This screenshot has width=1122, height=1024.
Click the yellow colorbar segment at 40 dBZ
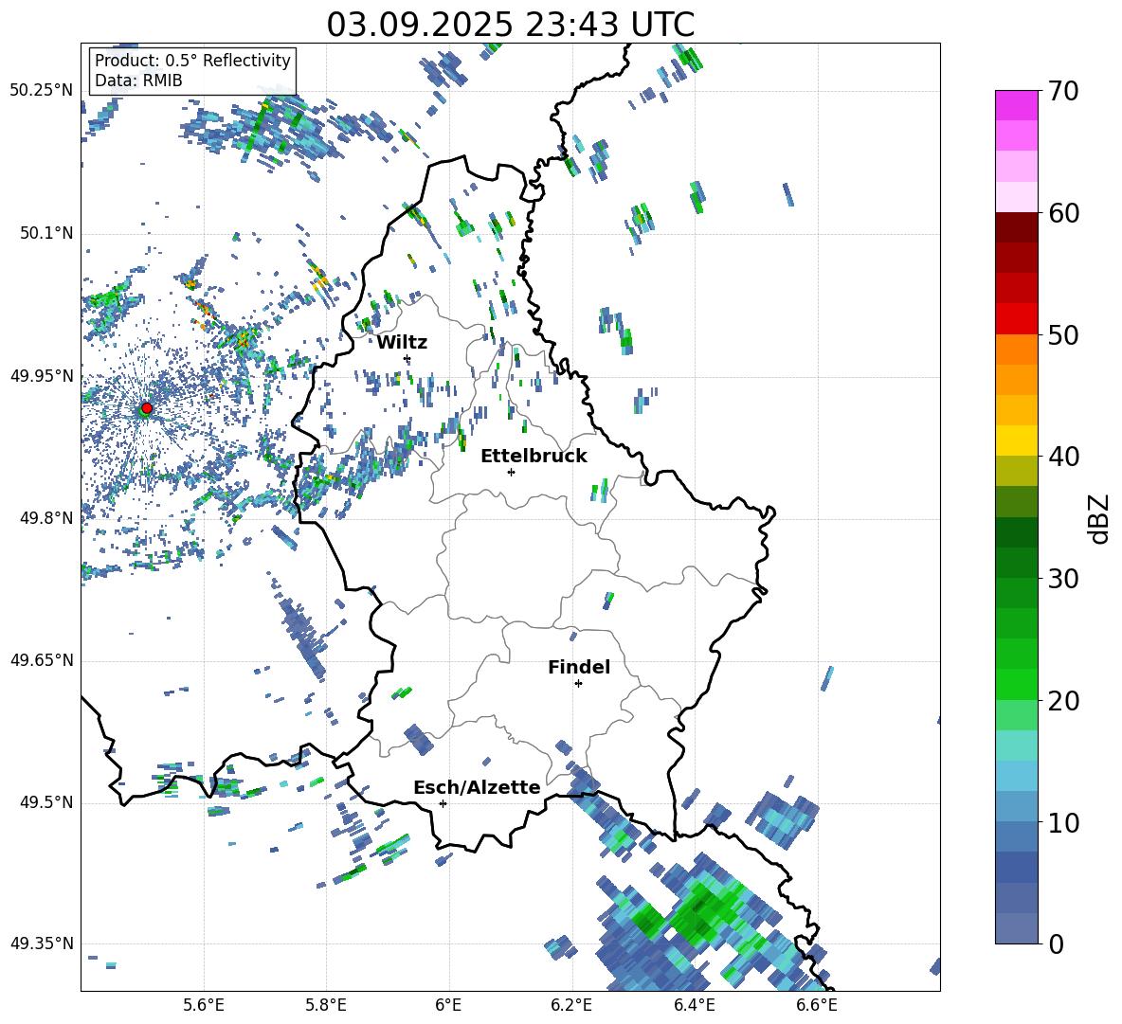click(x=1017, y=440)
